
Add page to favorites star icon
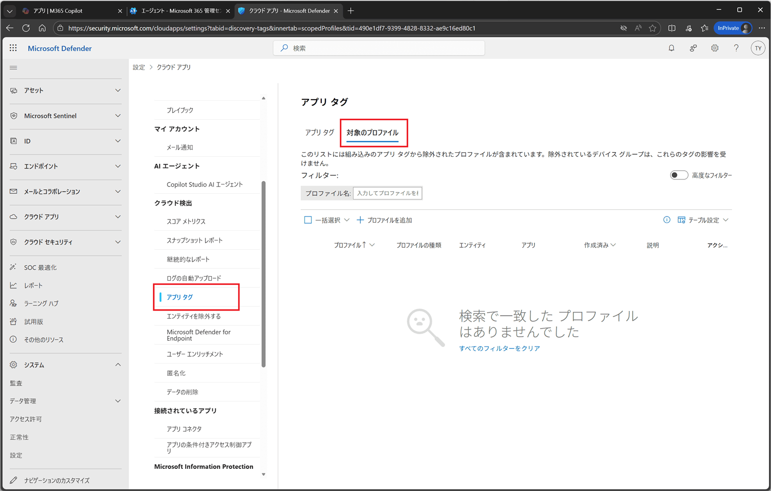(653, 28)
